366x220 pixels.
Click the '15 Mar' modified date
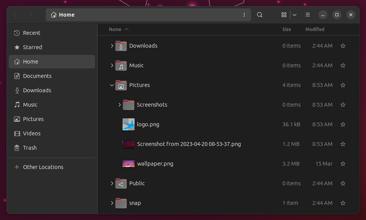point(324,164)
